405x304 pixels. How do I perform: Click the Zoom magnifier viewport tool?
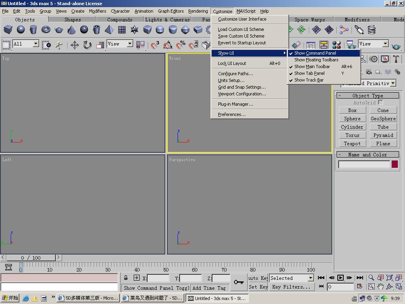pos(371,277)
